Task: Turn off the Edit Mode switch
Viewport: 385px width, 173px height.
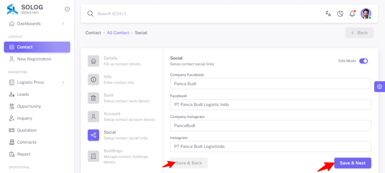Action: pyautogui.click(x=364, y=61)
